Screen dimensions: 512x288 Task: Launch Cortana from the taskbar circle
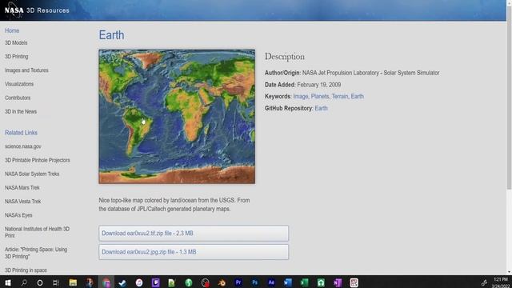(x=40, y=282)
